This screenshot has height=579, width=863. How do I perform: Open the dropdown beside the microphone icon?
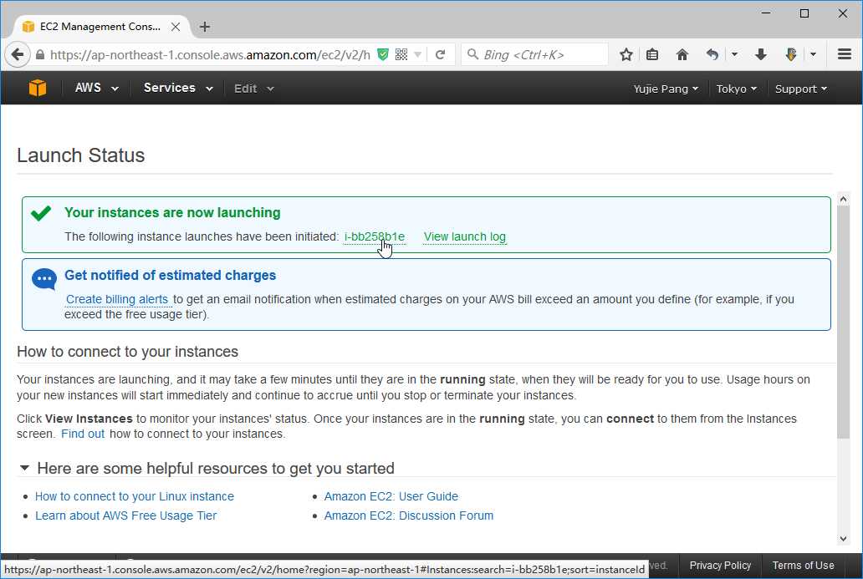813,54
